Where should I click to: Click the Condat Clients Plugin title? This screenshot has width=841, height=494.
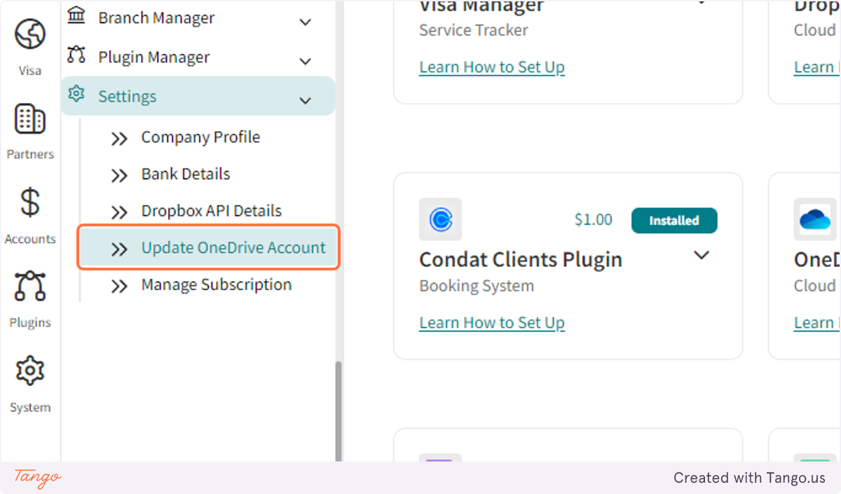tap(521, 259)
